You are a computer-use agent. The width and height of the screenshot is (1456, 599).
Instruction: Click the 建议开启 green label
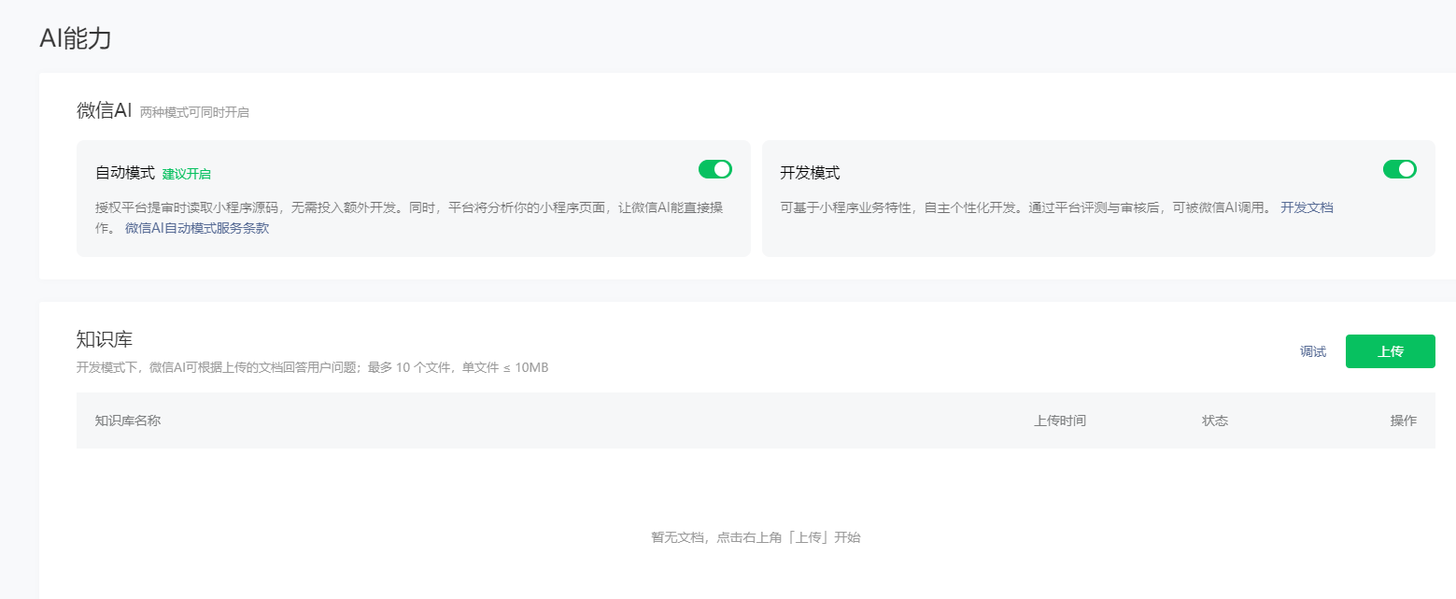coord(186,174)
